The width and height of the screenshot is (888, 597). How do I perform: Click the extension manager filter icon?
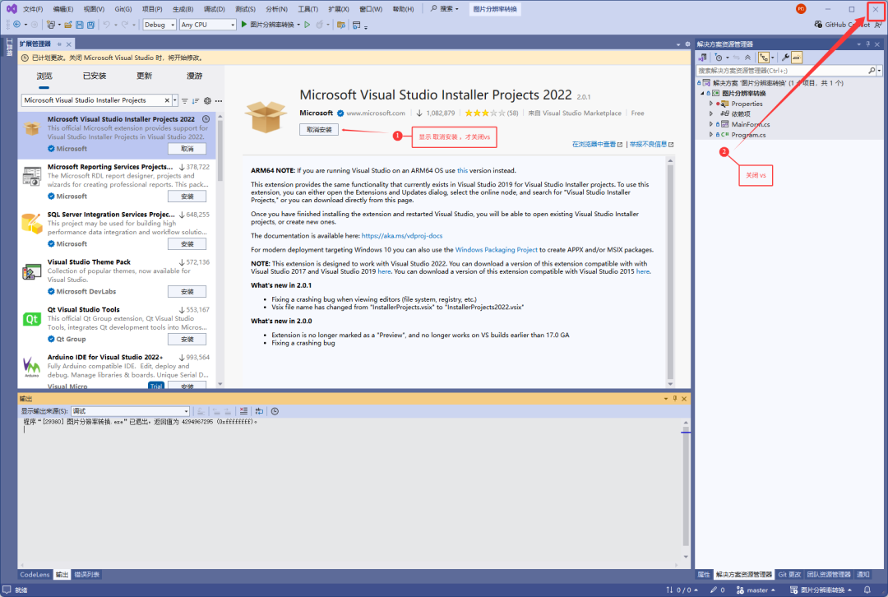[x=185, y=100]
